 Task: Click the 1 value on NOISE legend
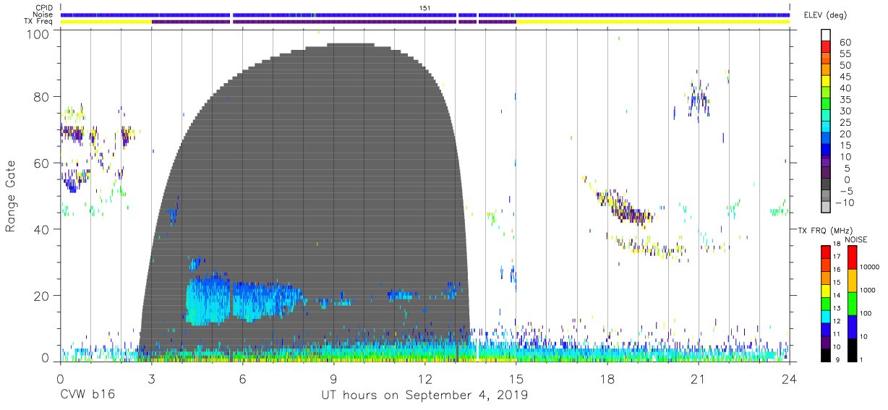(x=861, y=359)
